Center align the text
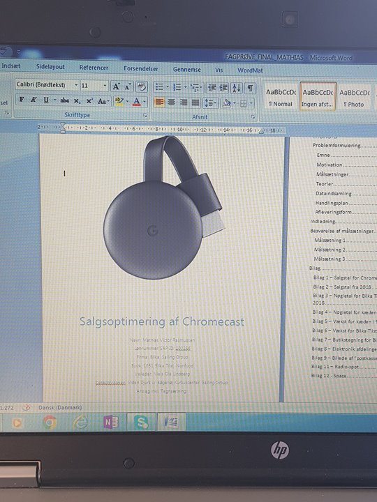This screenshot has height=502, width=377. (172, 102)
